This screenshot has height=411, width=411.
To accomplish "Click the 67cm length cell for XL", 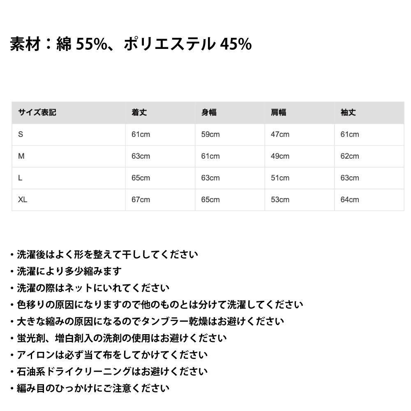I will (x=141, y=200).
